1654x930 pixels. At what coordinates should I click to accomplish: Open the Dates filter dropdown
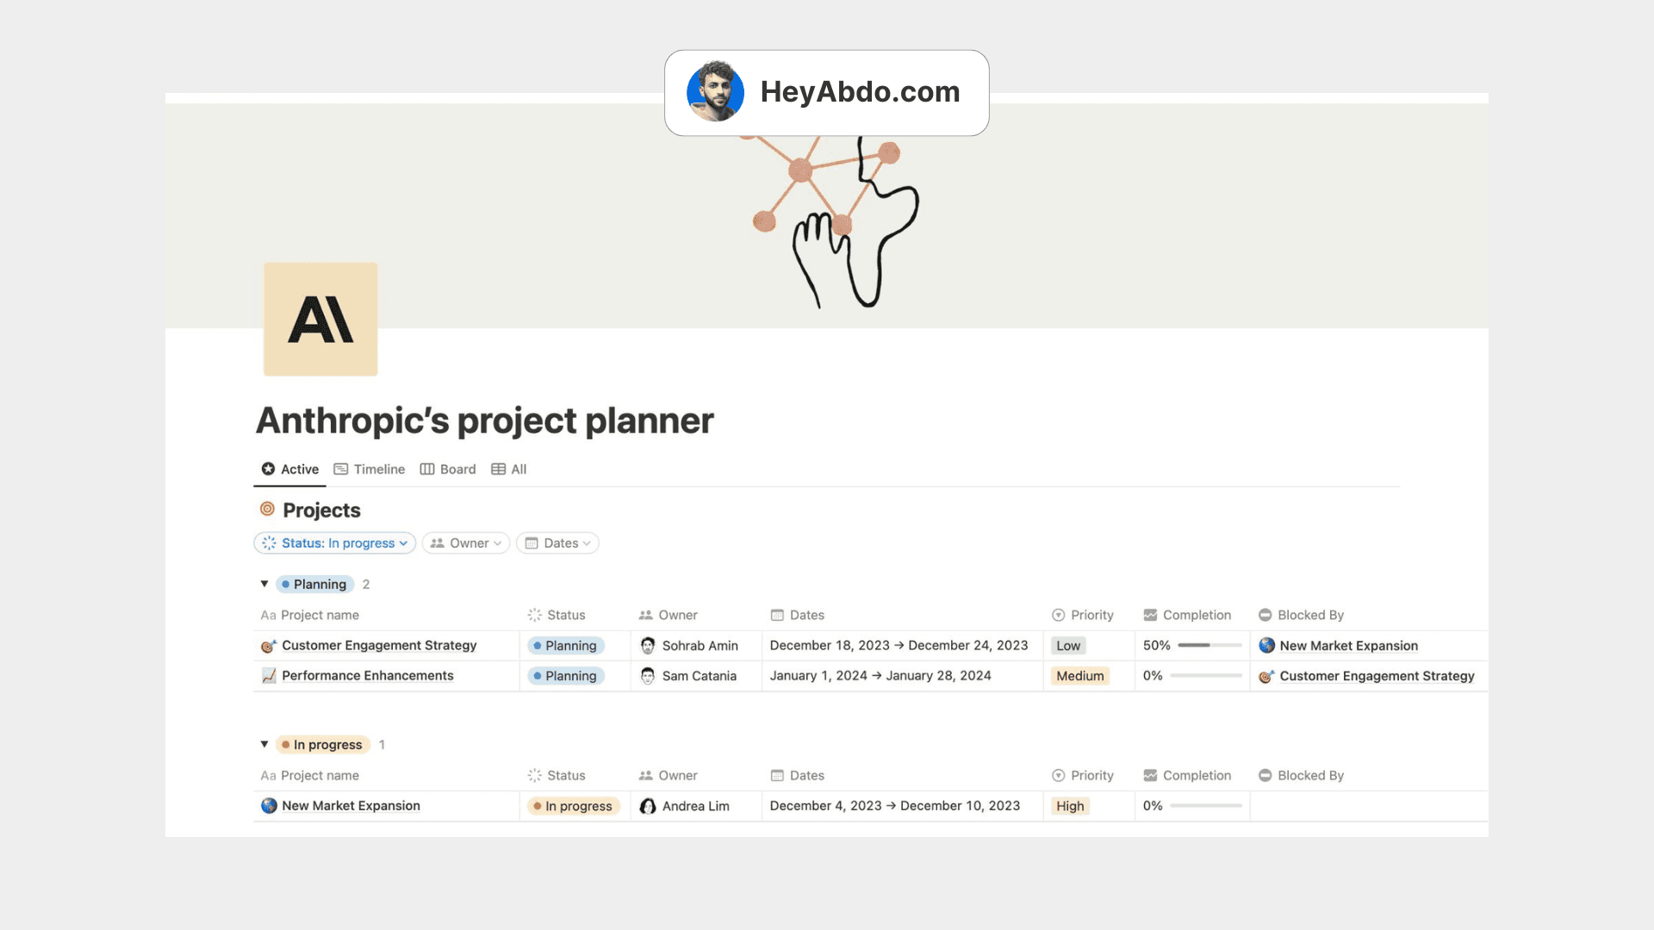[557, 542]
